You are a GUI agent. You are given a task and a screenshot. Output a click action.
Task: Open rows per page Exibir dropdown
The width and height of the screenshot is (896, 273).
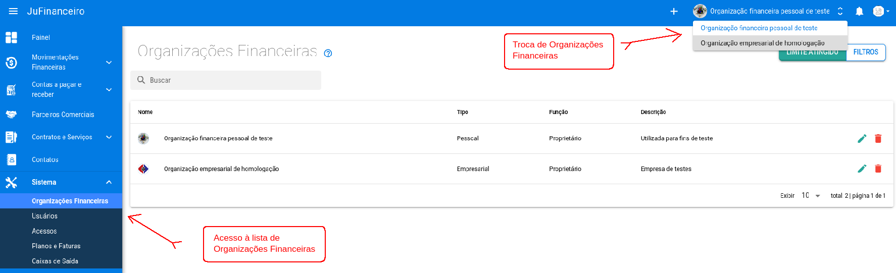click(811, 195)
